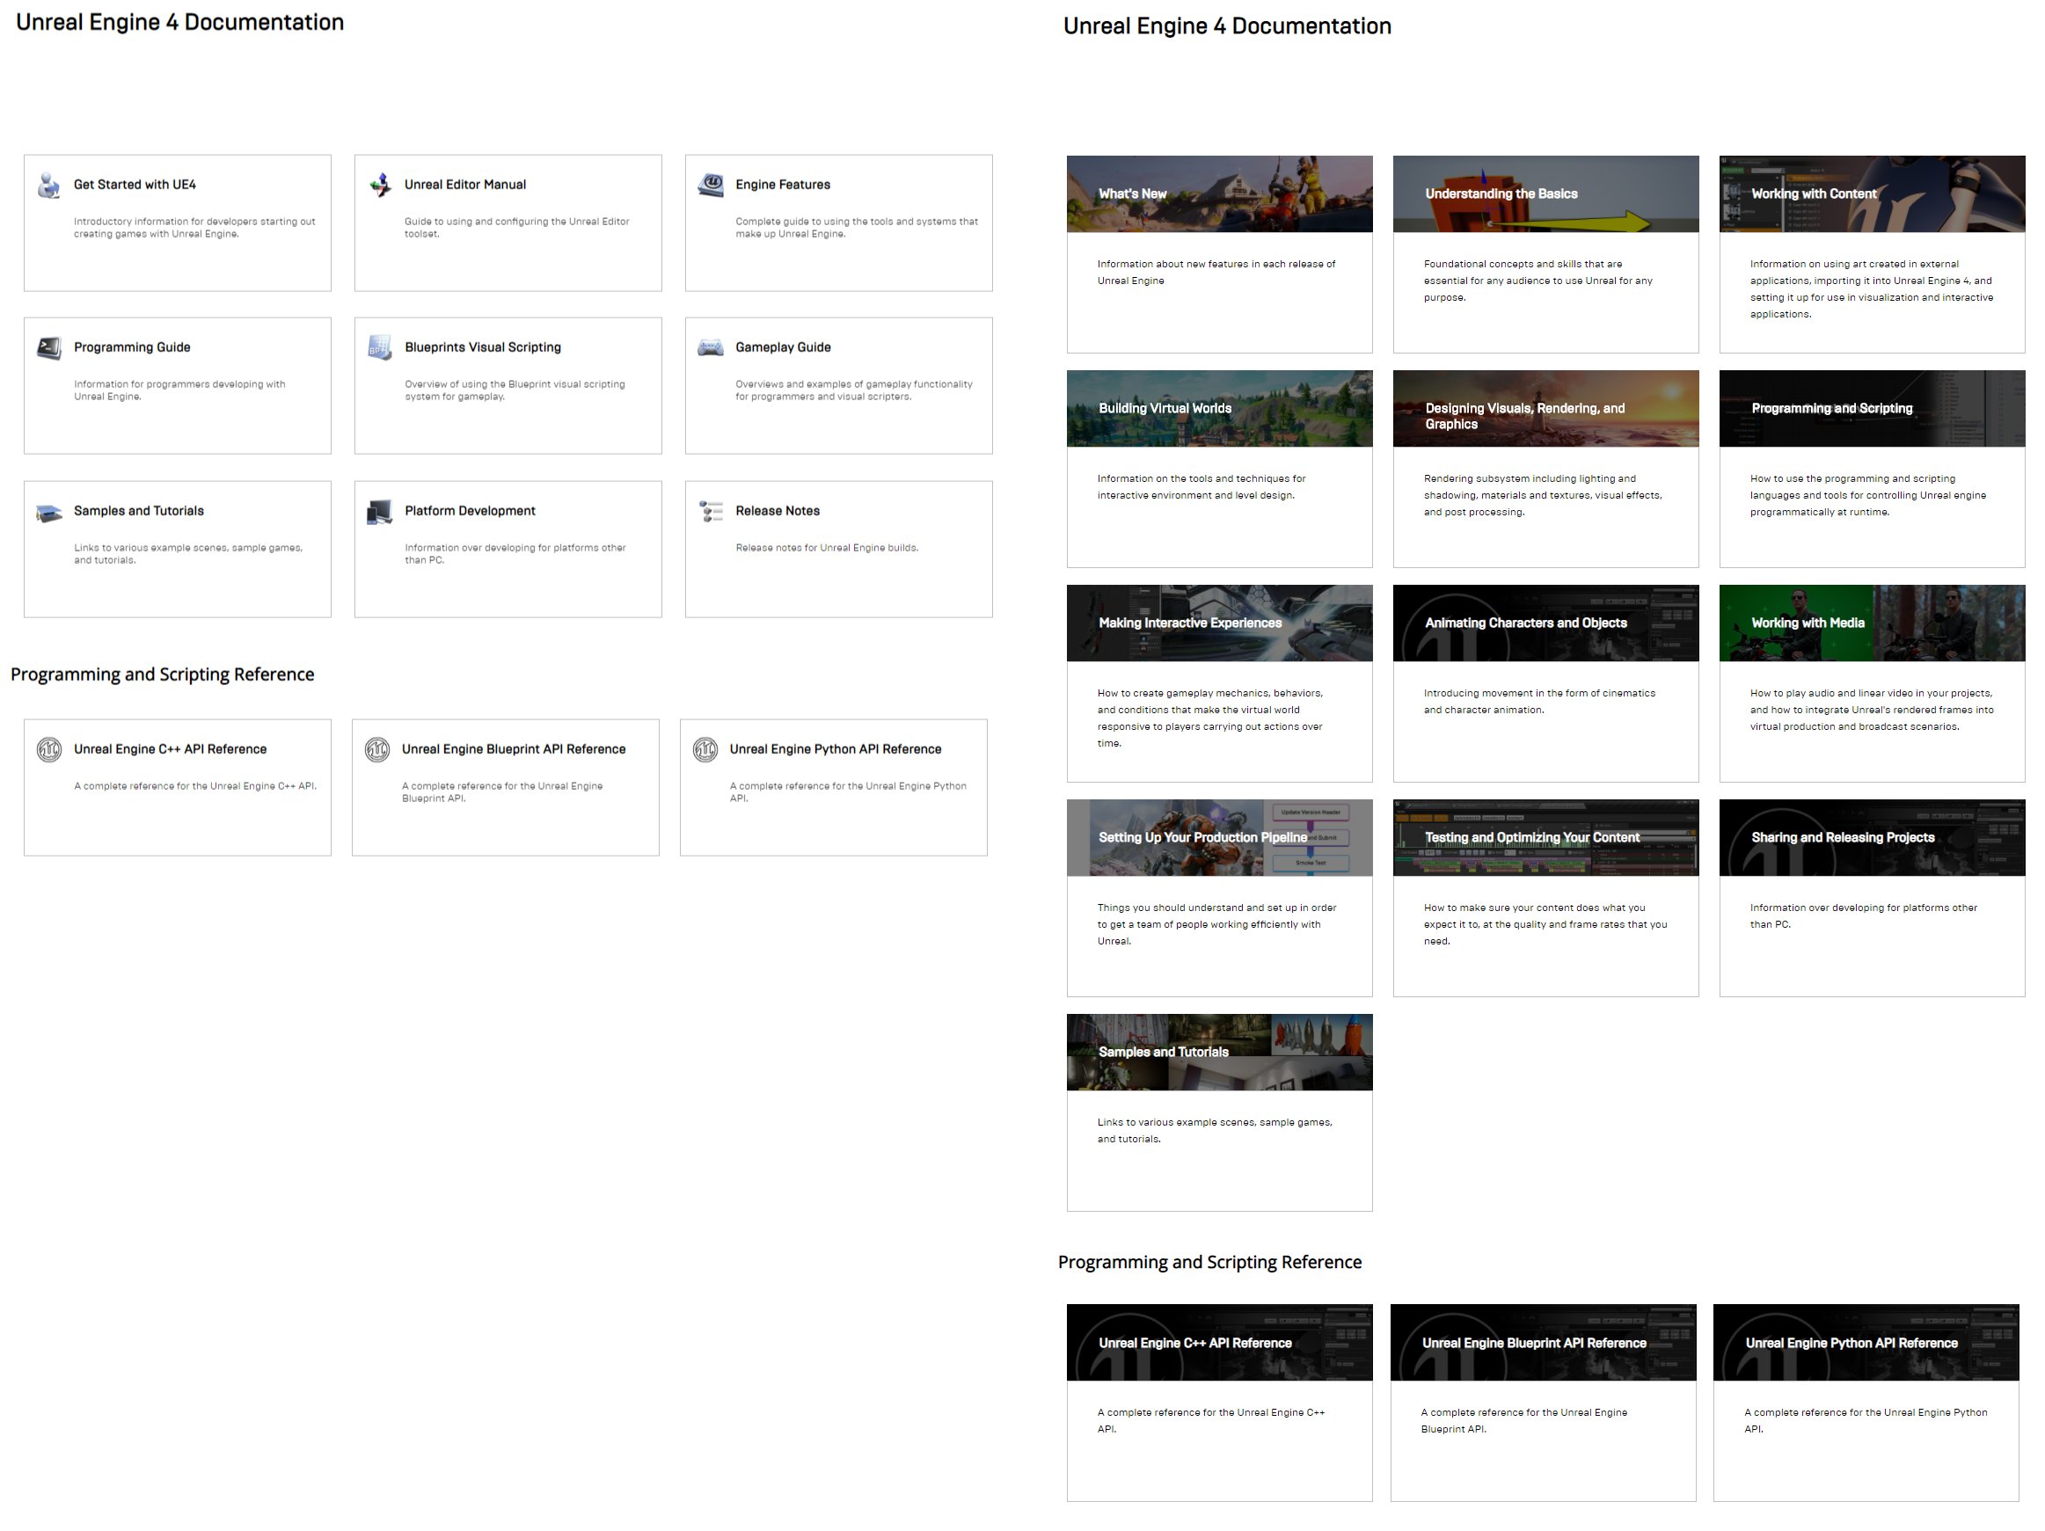Click 'Release notes for Unreal Engine builds.' text
The width and height of the screenshot is (2045, 1531).
click(827, 548)
